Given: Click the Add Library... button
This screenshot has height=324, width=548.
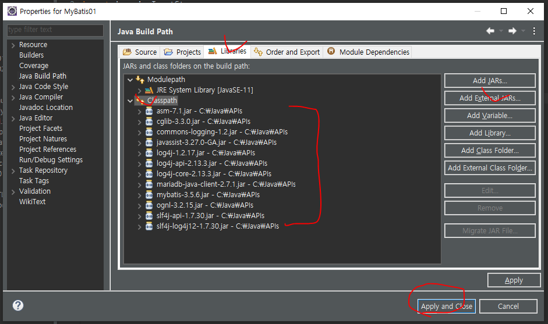Looking at the screenshot, I should click(490, 133).
